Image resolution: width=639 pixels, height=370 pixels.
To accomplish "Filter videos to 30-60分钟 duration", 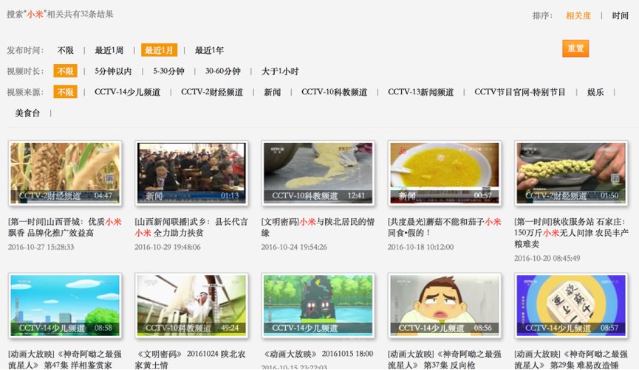I will coord(222,71).
